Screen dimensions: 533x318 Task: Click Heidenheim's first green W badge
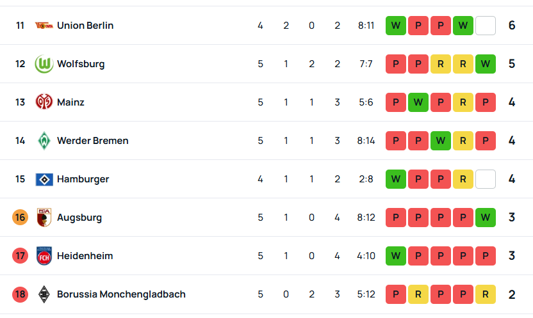coord(396,255)
